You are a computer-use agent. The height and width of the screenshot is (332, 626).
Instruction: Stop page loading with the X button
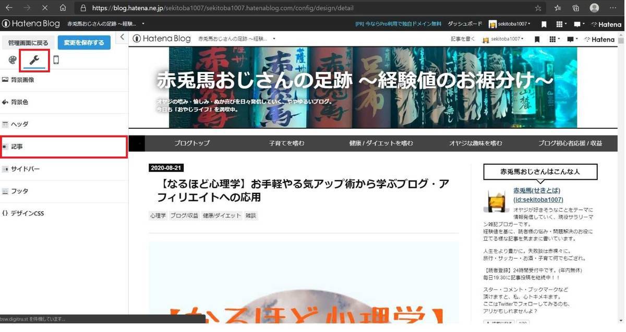(44, 8)
